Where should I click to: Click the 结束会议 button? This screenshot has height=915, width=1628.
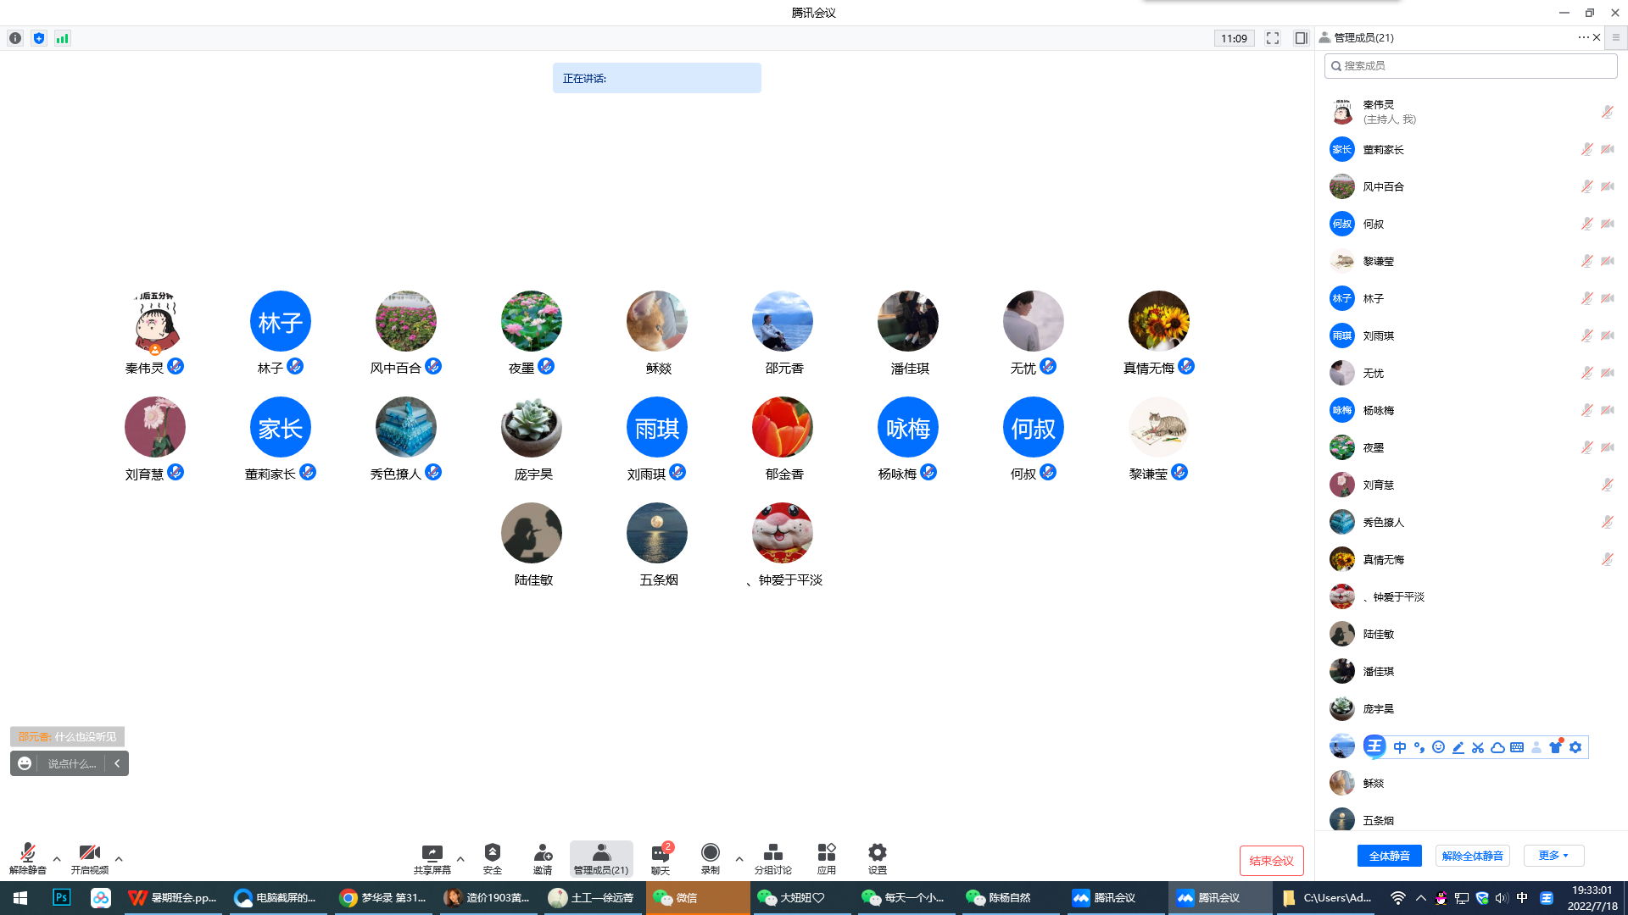(1271, 861)
